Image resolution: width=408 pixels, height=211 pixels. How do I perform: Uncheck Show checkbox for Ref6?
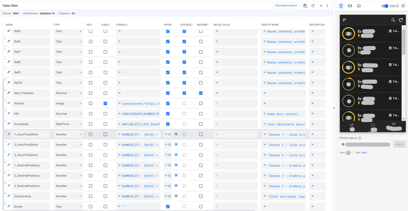[x=168, y=41]
